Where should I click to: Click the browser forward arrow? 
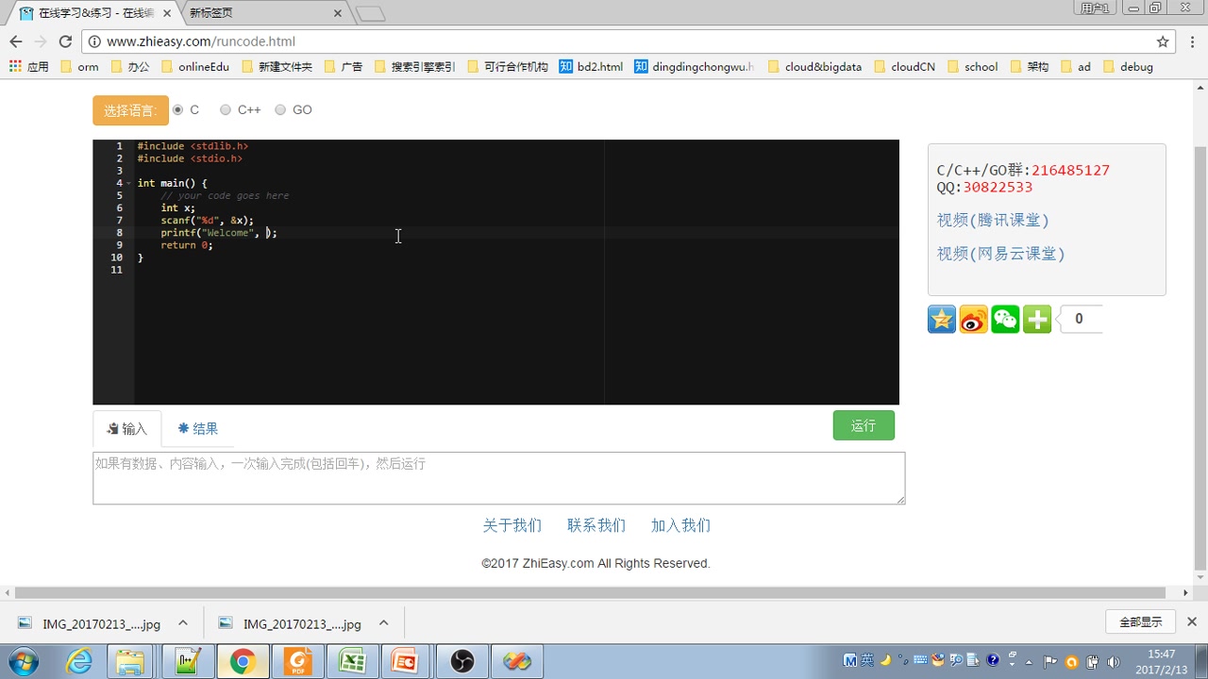pos(40,41)
